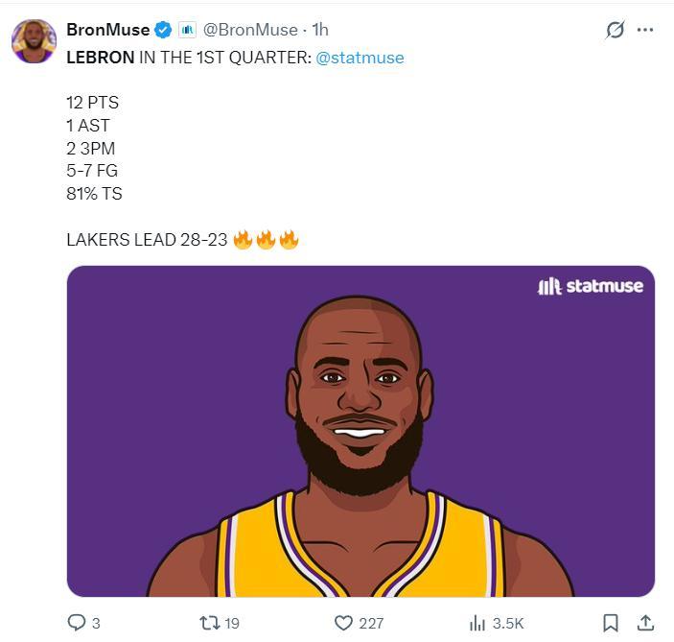Click the Grok icon on the post
Screen dimensions: 674x642
pyautogui.click(x=616, y=30)
